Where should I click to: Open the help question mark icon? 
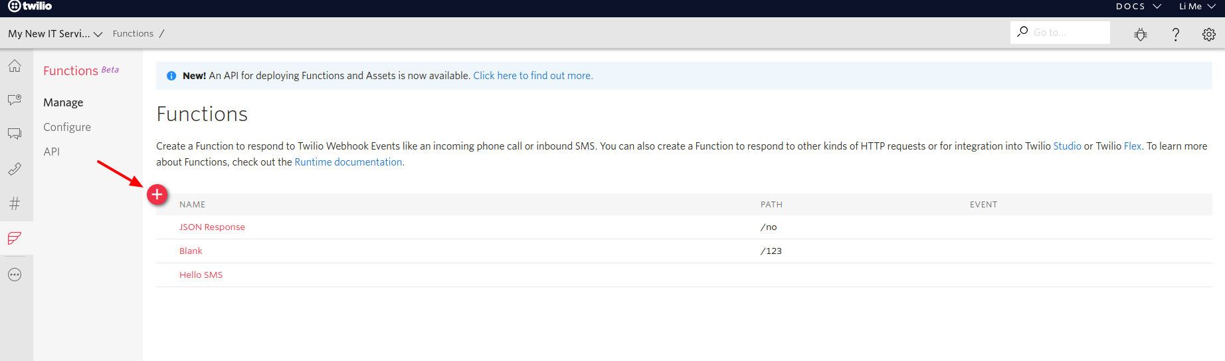point(1175,34)
